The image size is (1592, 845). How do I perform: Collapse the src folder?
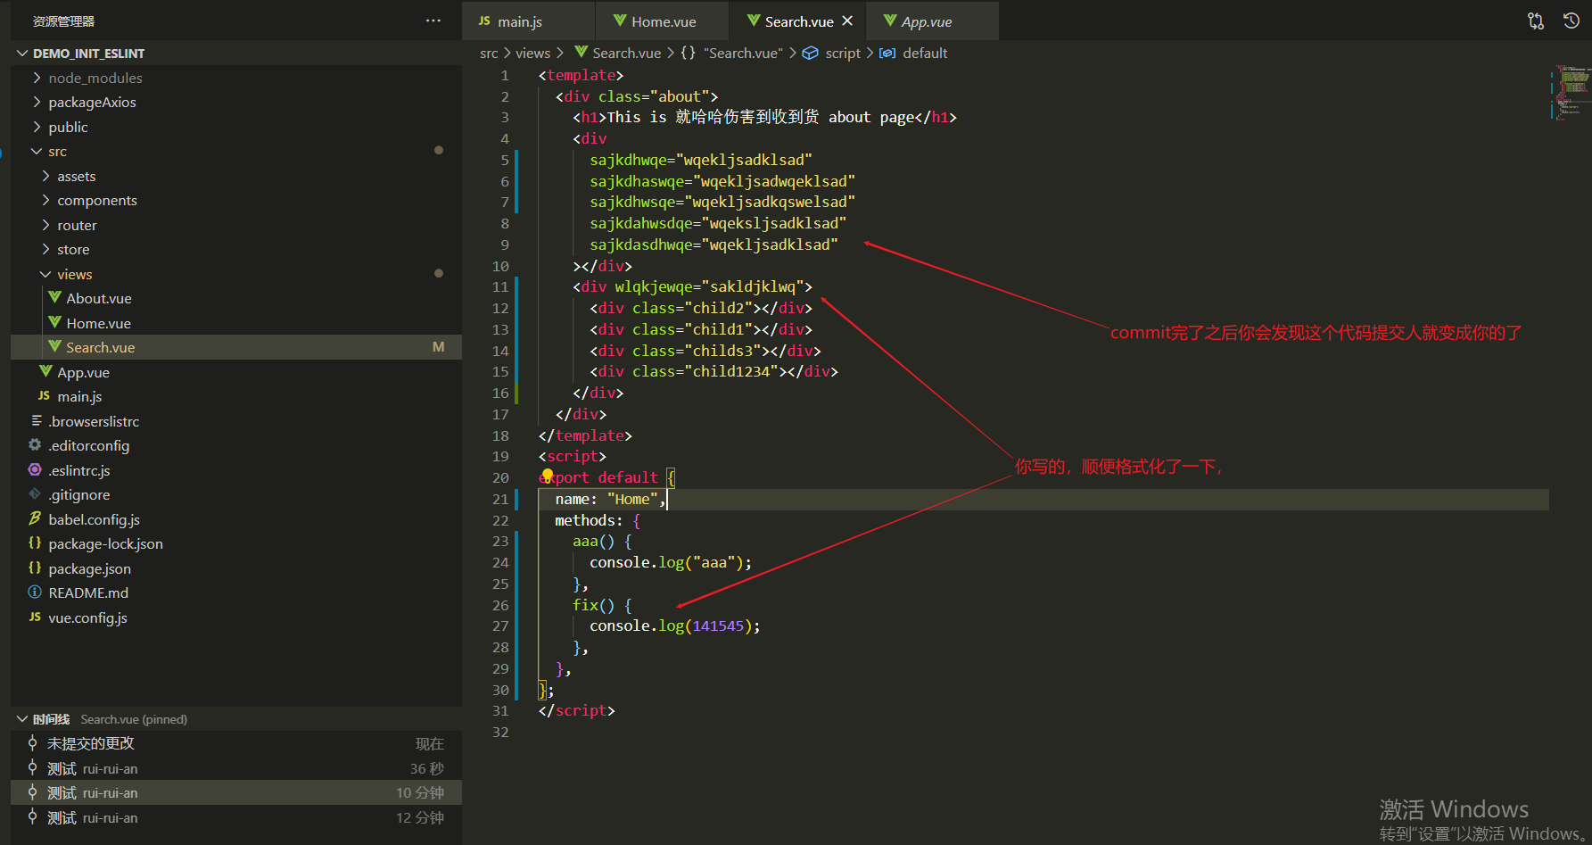coord(37,151)
